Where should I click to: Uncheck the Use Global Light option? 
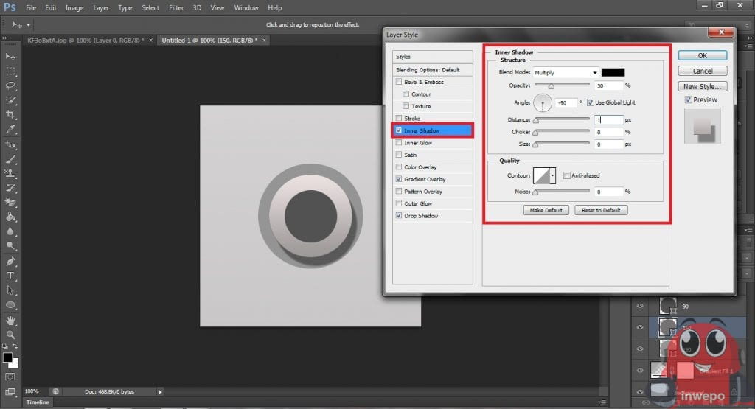pos(591,102)
